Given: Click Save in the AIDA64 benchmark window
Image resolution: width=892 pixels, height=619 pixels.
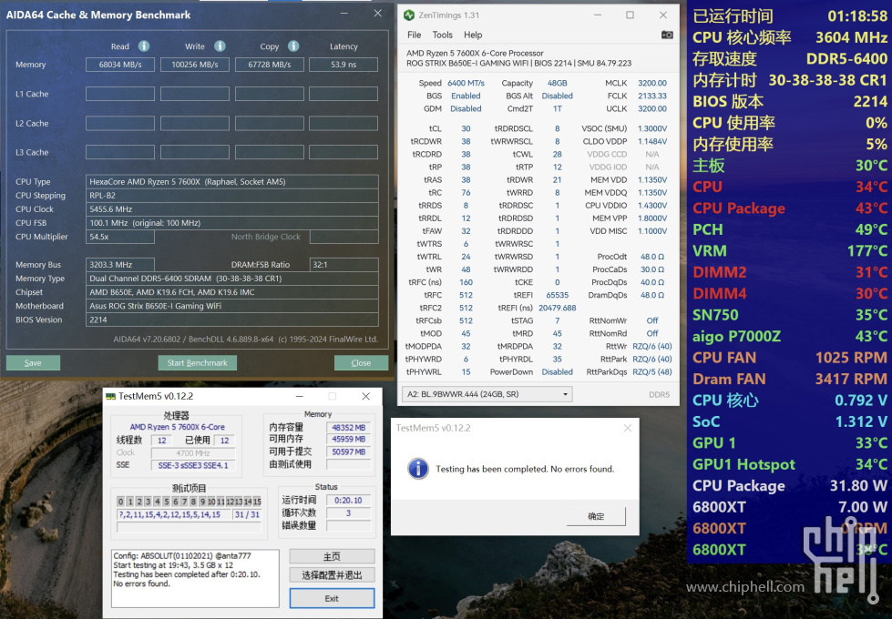Looking at the screenshot, I should pyautogui.click(x=33, y=362).
